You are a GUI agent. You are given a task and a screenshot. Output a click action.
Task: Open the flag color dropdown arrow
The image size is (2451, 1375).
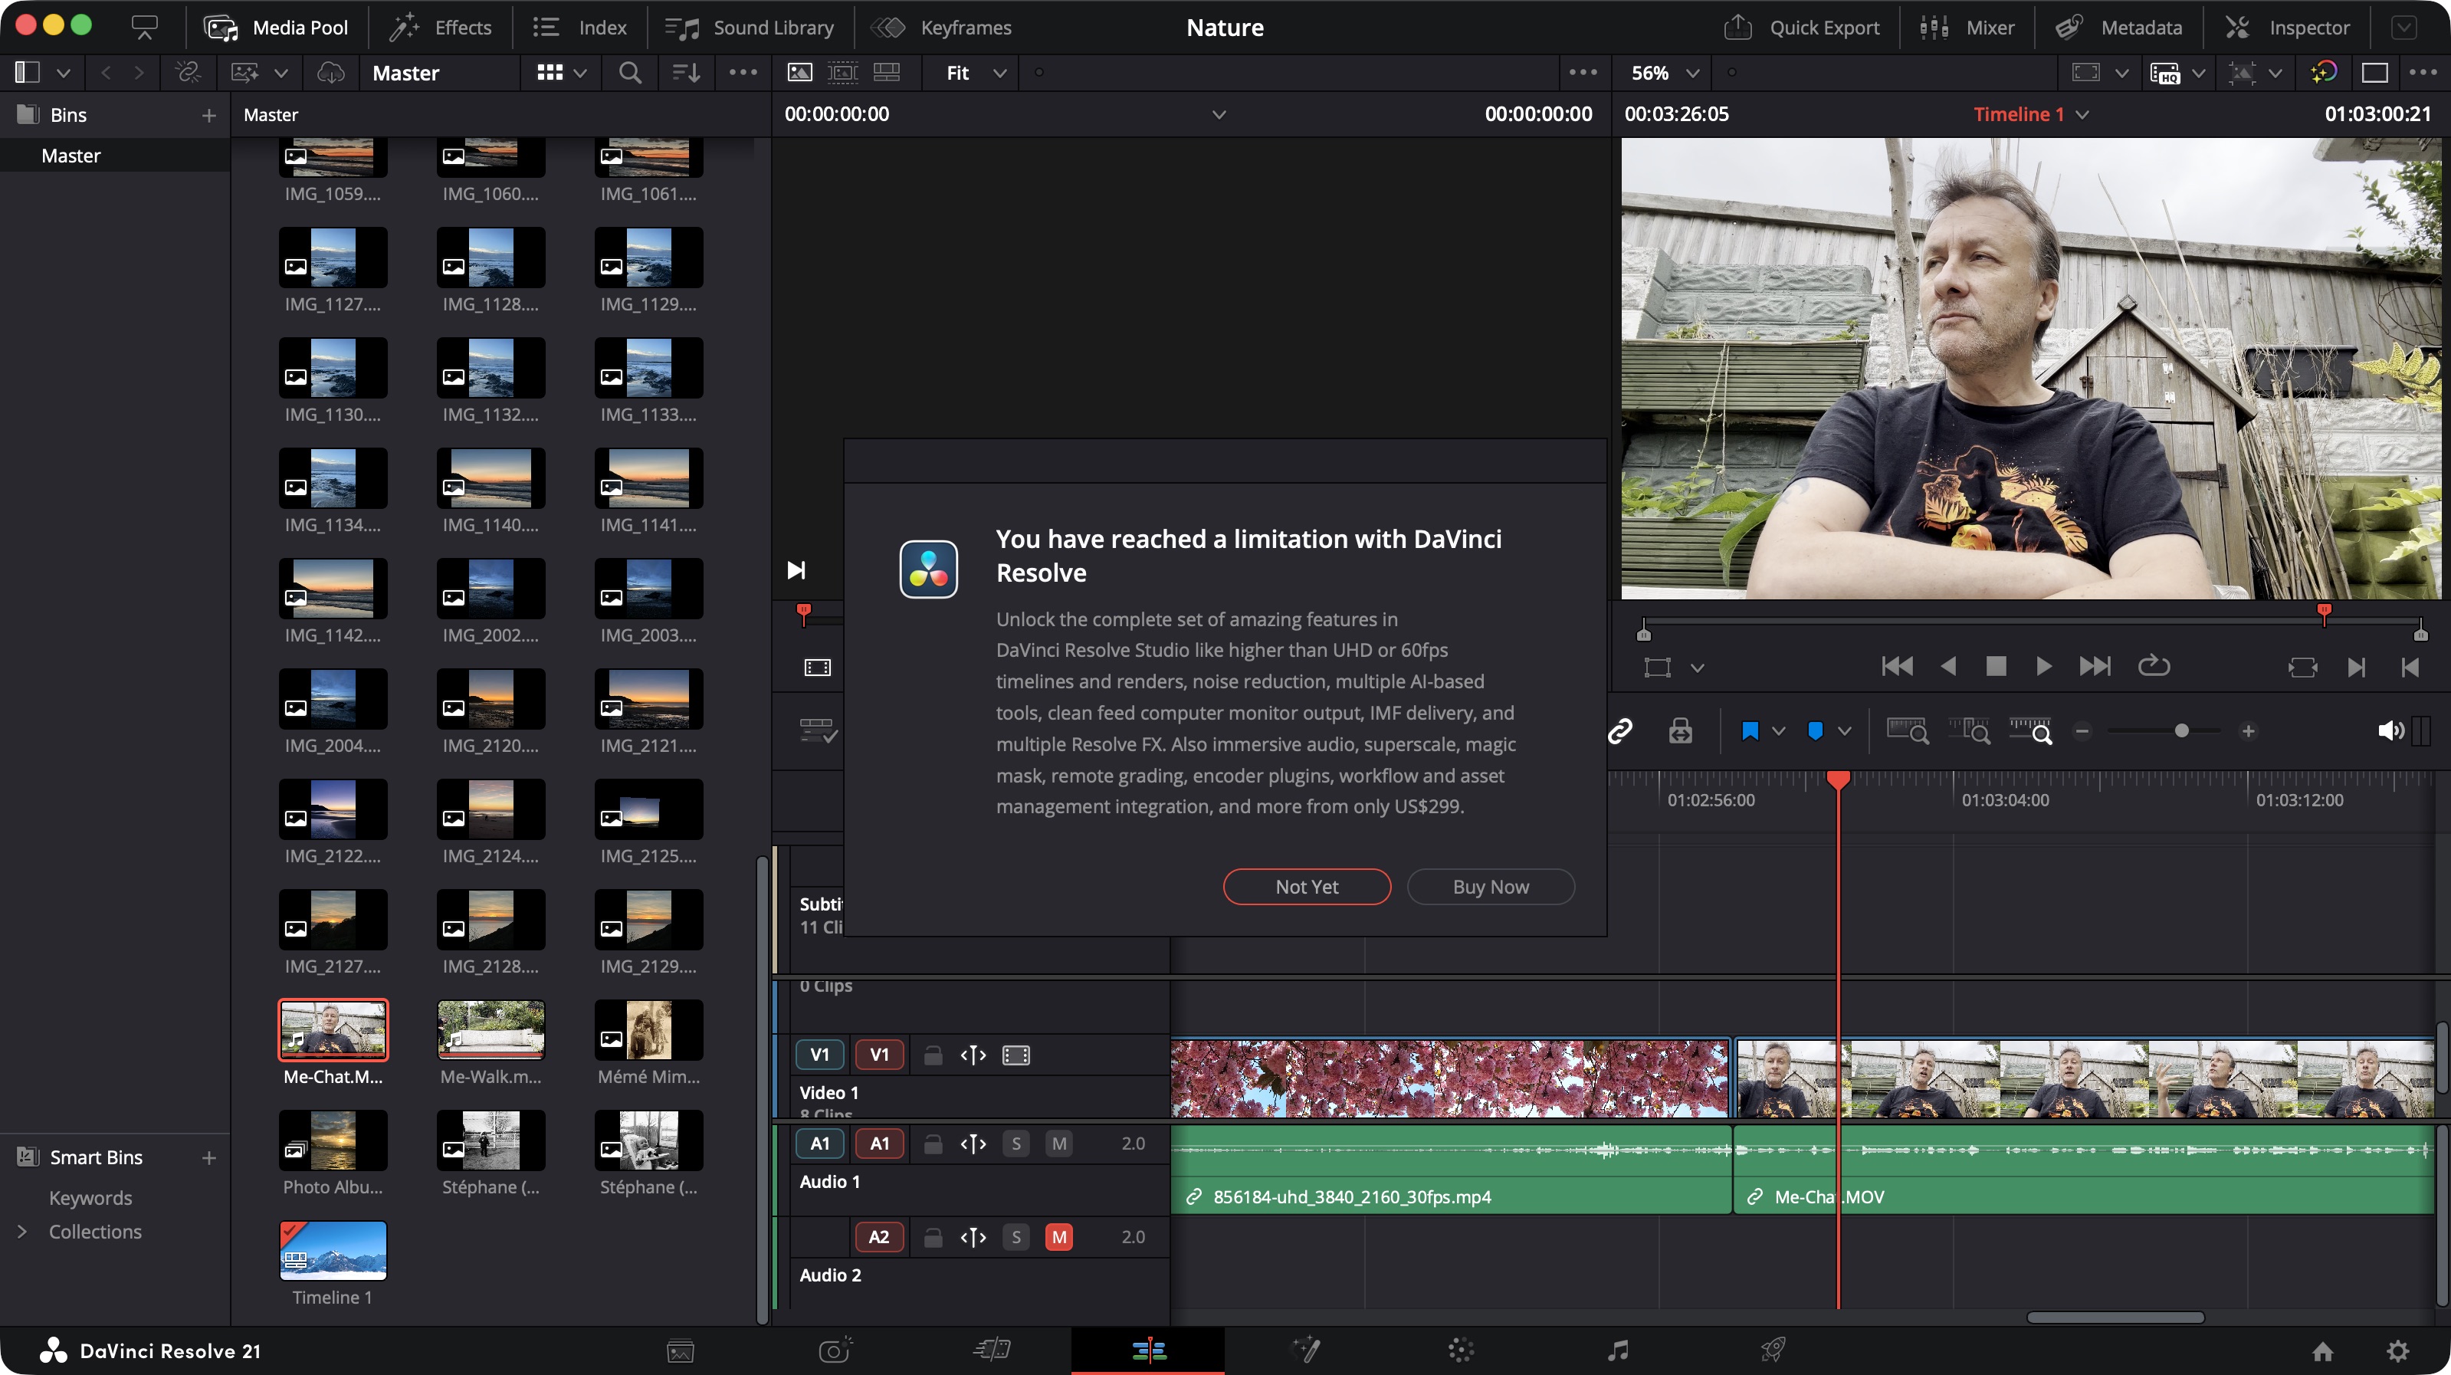point(1778,730)
